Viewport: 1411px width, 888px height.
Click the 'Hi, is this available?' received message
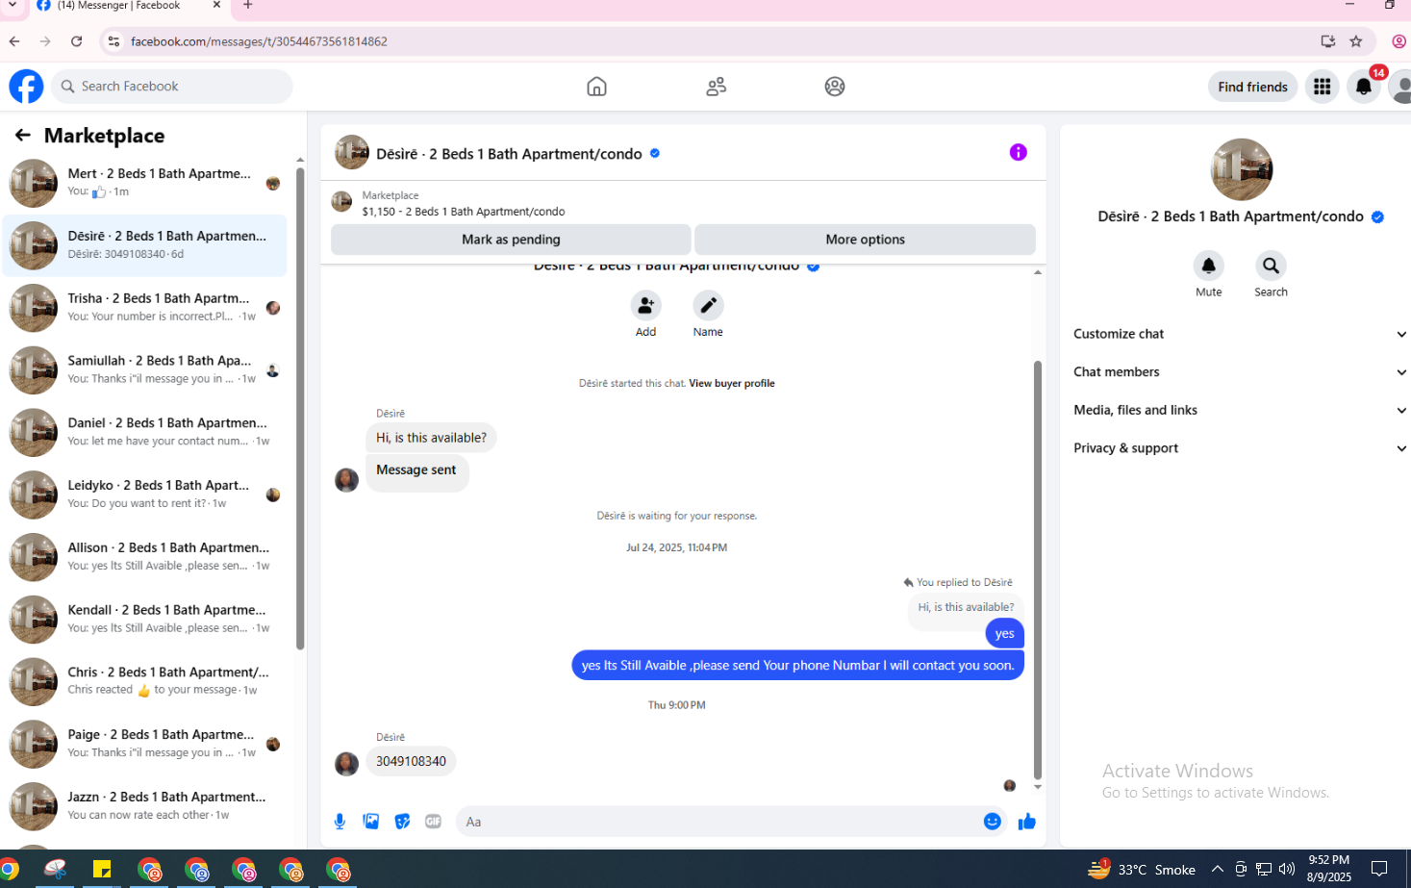coord(431,438)
